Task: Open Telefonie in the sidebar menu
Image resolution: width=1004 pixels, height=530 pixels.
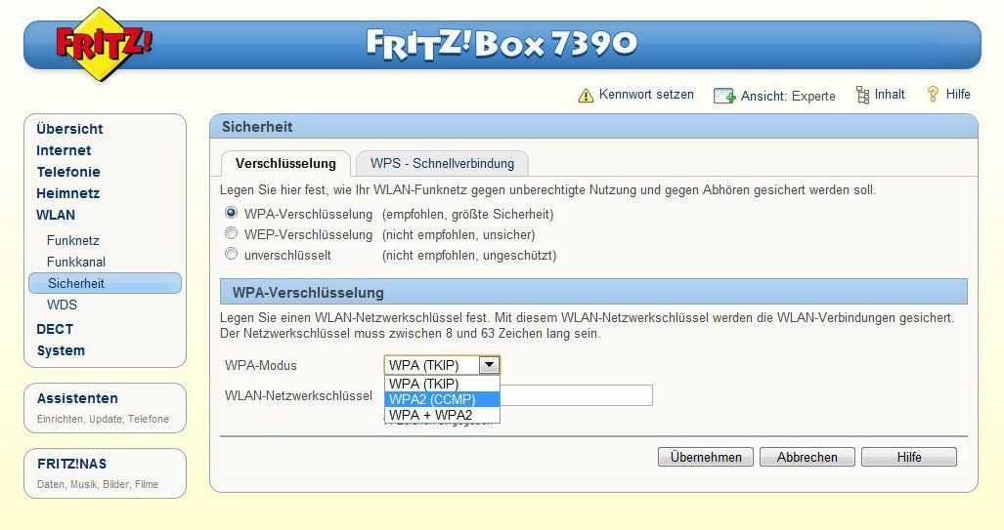Action: point(68,172)
